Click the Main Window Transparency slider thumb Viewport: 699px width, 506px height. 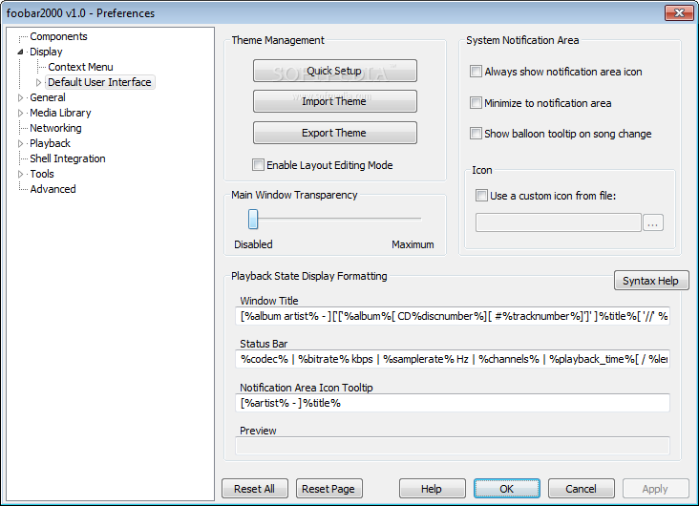point(253,220)
